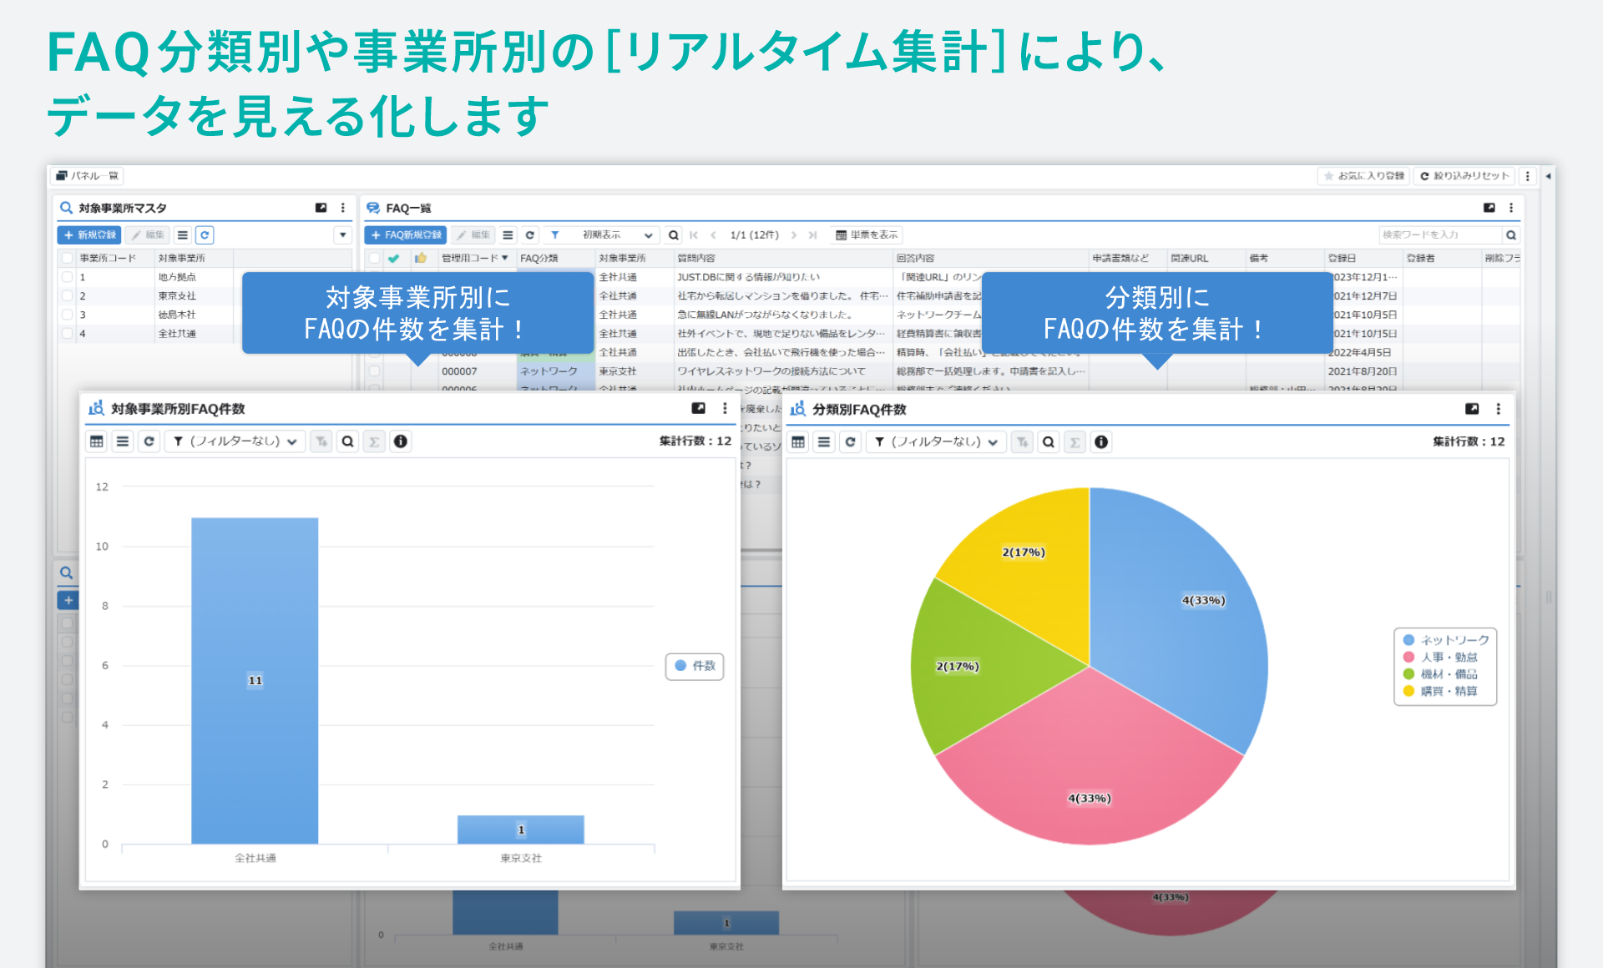Open the search icon in FAQ一覧 toolbar
Image resolution: width=1603 pixels, height=968 pixels.
coord(673,234)
